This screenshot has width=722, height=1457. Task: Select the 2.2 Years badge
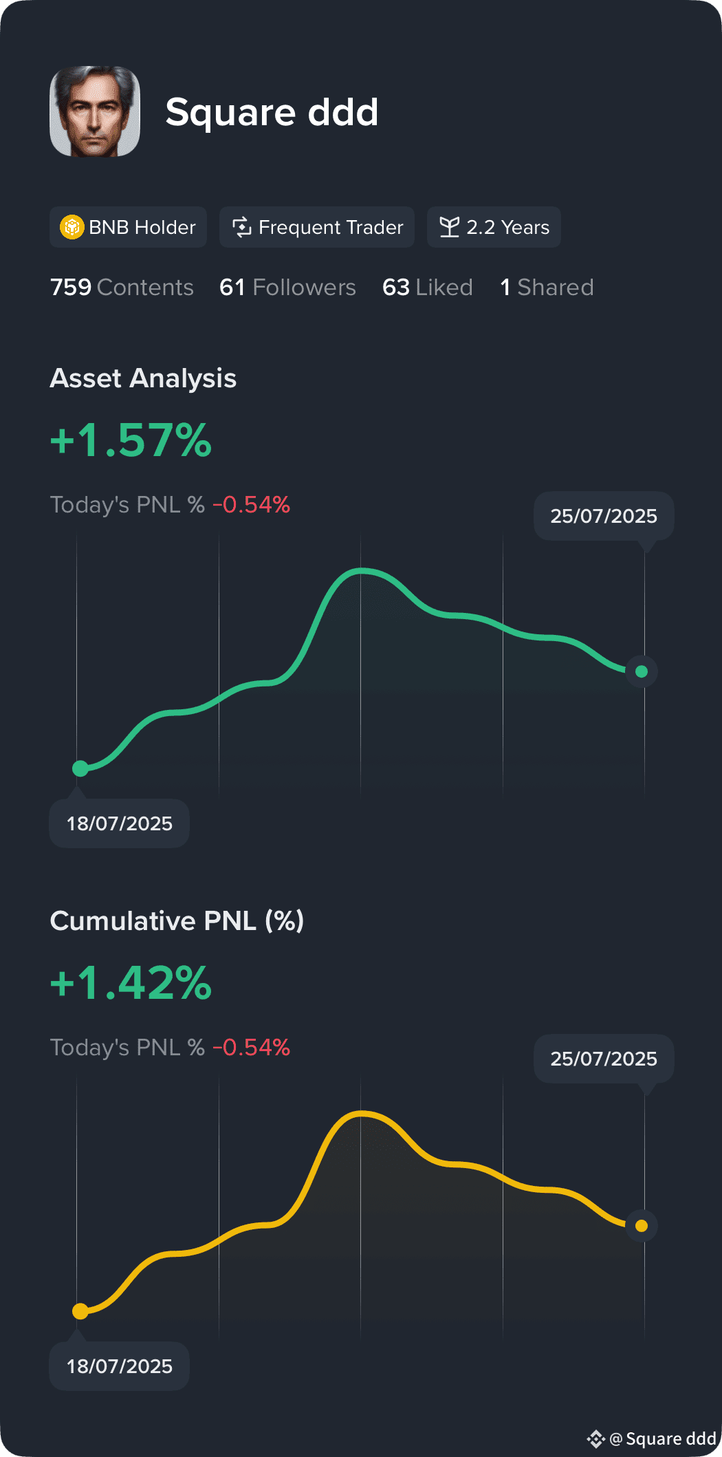coord(494,227)
